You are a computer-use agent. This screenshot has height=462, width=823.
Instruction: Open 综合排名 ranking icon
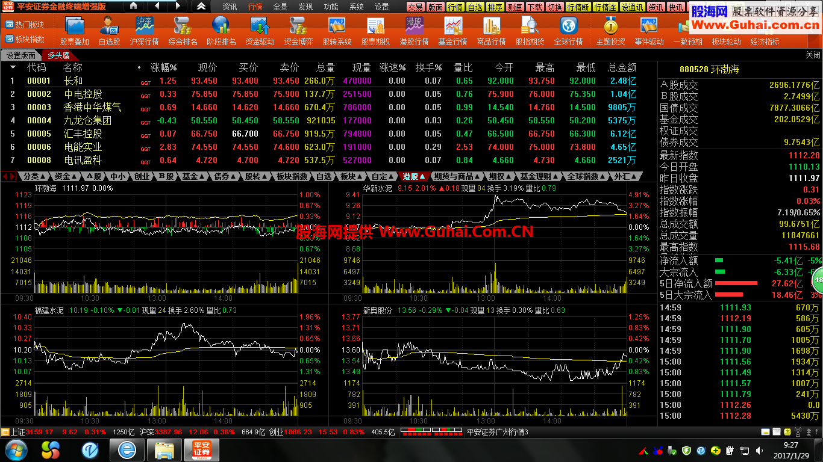183,31
